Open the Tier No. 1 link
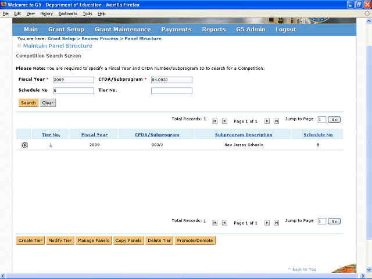This screenshot has height=279, width=372. [x=51, y=145]
